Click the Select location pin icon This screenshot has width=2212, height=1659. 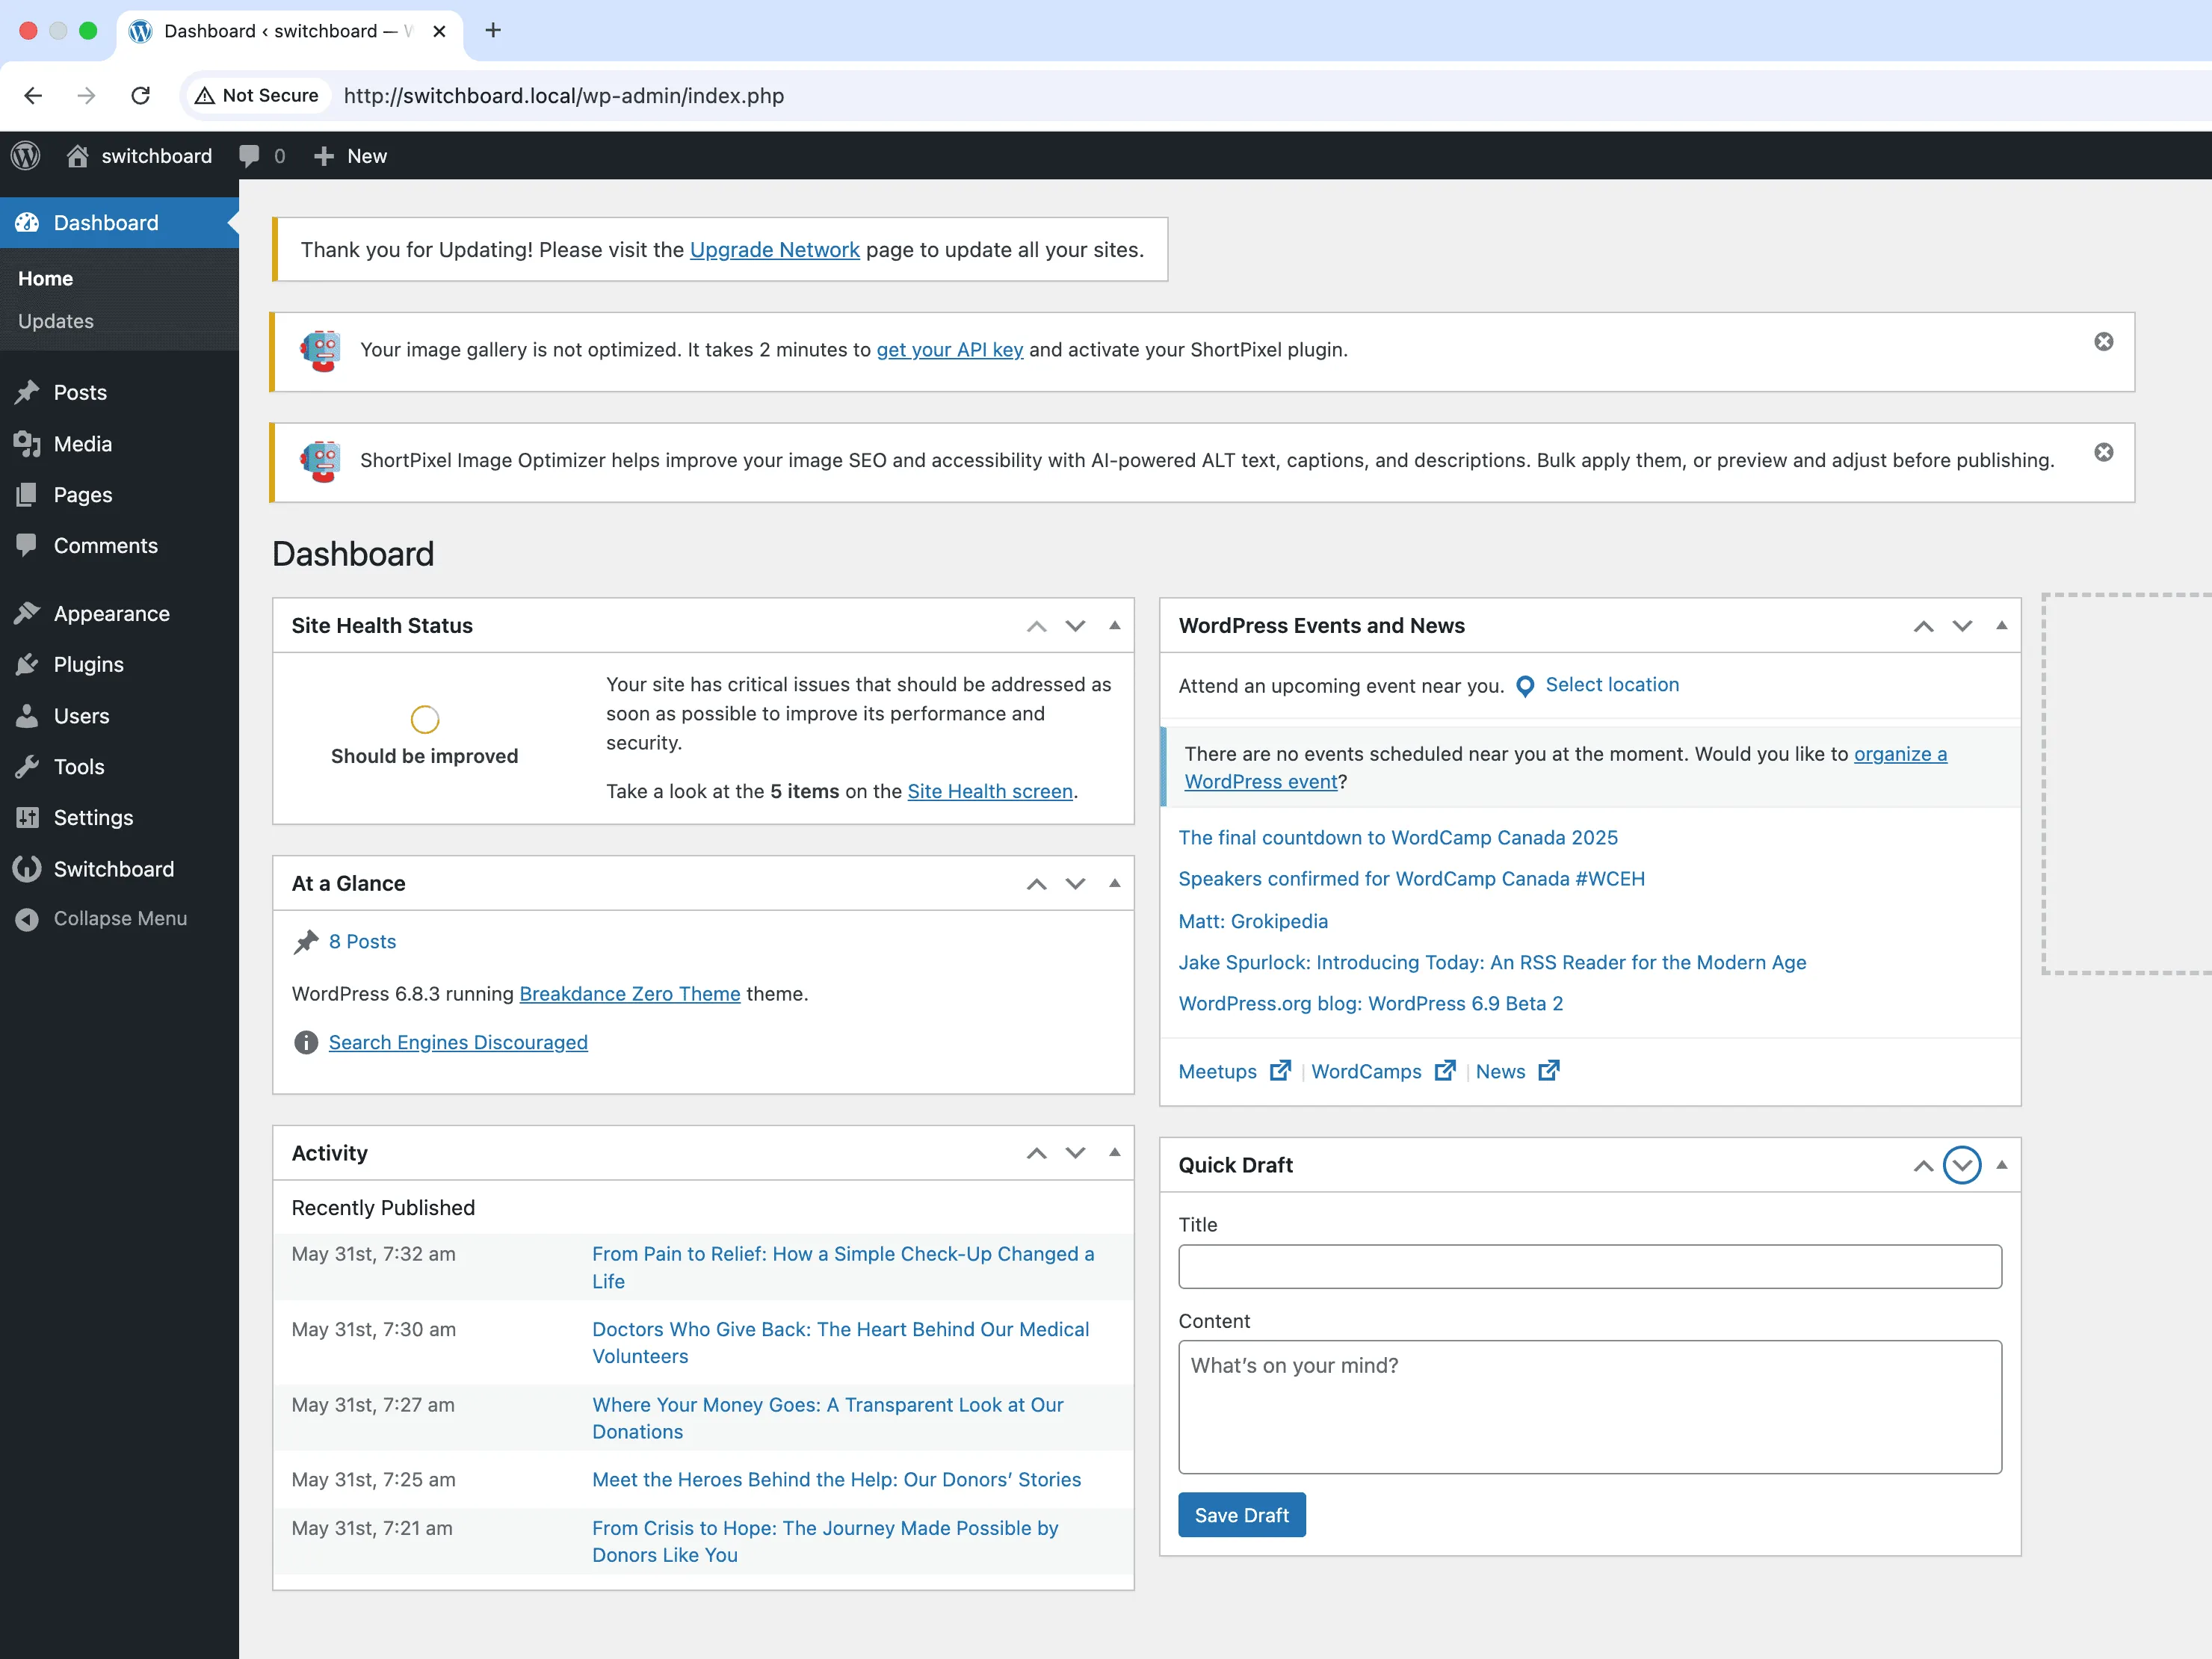click(1525, 686)
